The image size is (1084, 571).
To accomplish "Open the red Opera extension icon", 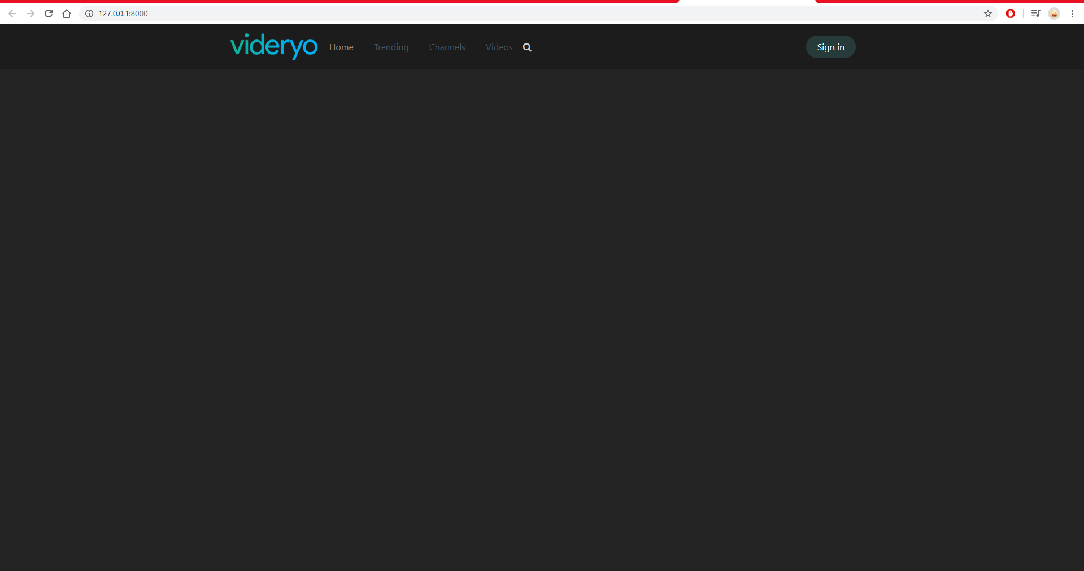I will tap(1011, 14).
